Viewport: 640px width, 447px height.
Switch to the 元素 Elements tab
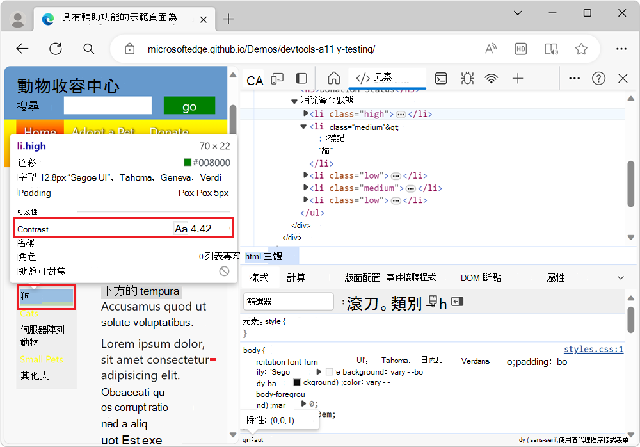tap(387, 77)
